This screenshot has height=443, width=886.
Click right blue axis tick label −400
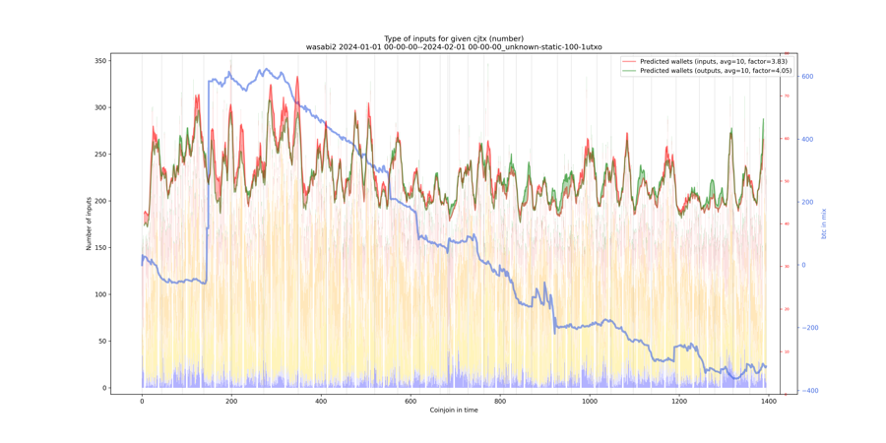pyautogui.click(x=809, y=391)
